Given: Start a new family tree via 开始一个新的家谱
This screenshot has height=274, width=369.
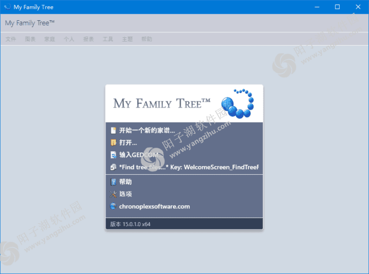Looking at the screenshot, I should pyautogui.click(x=147, y=130).
